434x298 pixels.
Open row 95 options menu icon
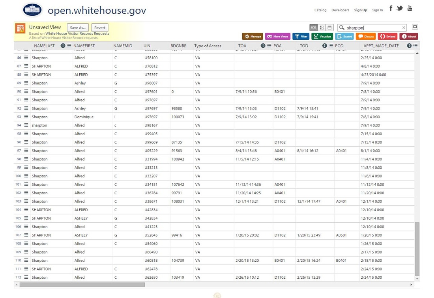click(x=26, y=134)
